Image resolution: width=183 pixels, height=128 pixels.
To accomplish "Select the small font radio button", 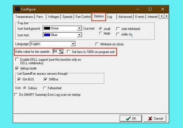I will [x=100, y=29].
